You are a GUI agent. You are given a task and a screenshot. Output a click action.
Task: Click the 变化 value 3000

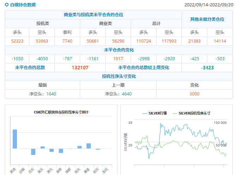pyautogui.click(x=194, y=94)
